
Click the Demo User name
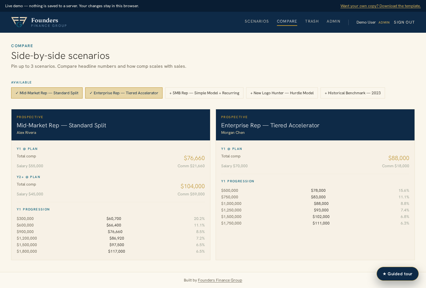pos(366,22)
